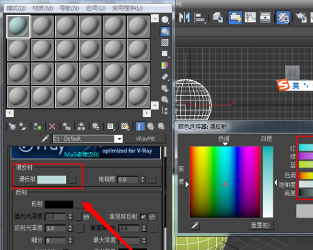Click the red X reset material icon
Image resolution: width=313 pixels, height=250 pixels.
[x=52, y=126]
